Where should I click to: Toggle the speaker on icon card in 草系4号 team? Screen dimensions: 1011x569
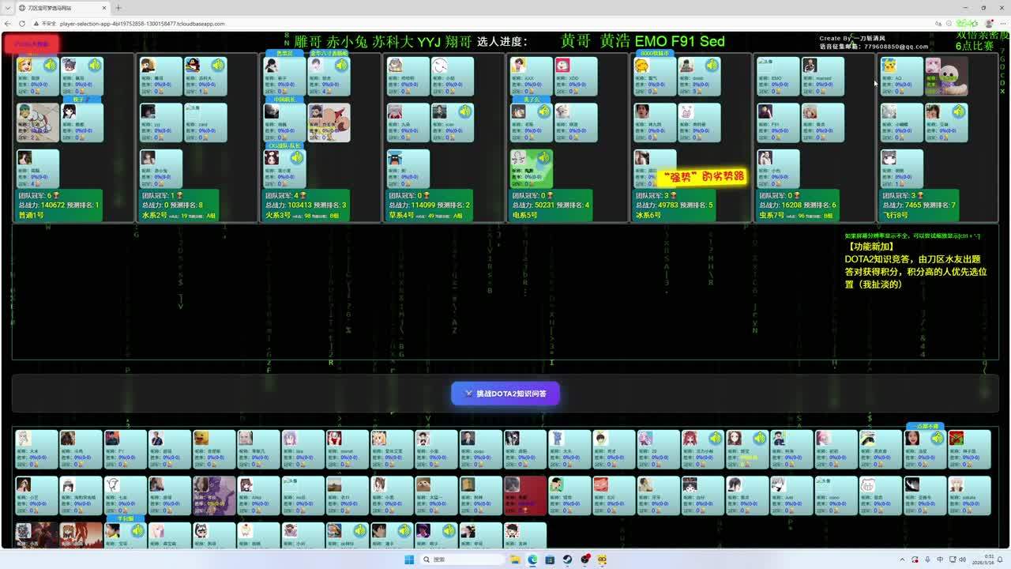click(x=465, y=112)
